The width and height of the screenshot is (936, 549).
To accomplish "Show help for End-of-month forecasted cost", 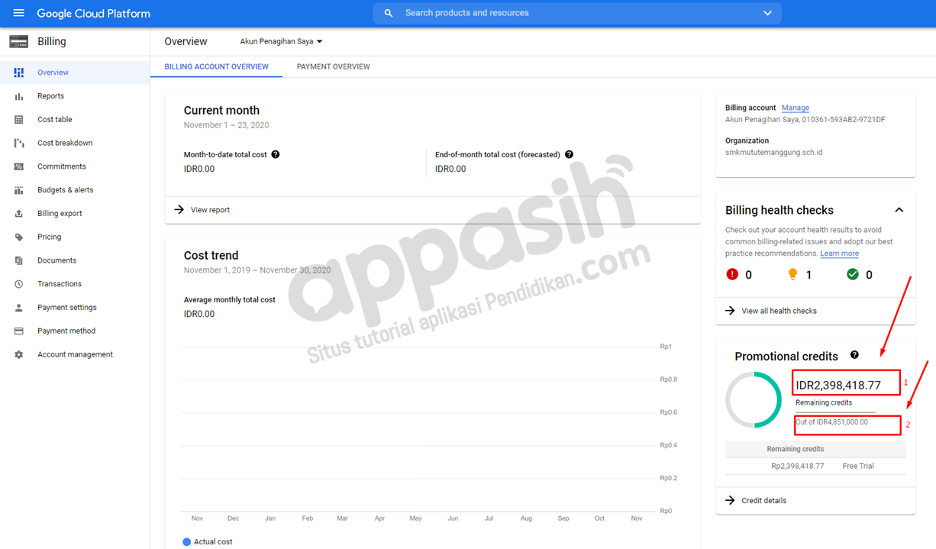I will pyautogui.click(x=569, y=154).
